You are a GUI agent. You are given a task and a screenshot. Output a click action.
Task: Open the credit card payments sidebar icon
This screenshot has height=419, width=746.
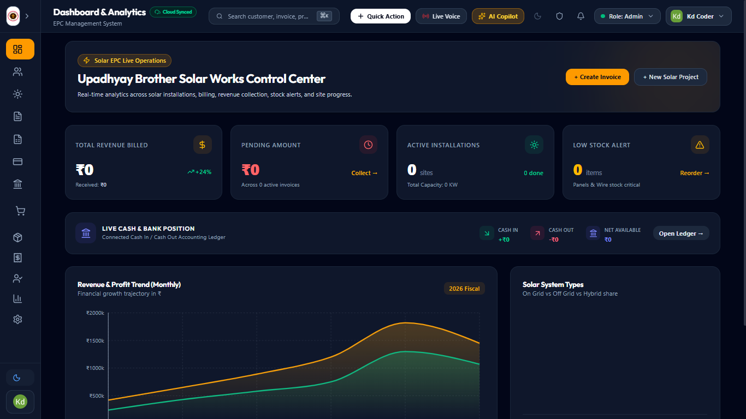point(17,161)
